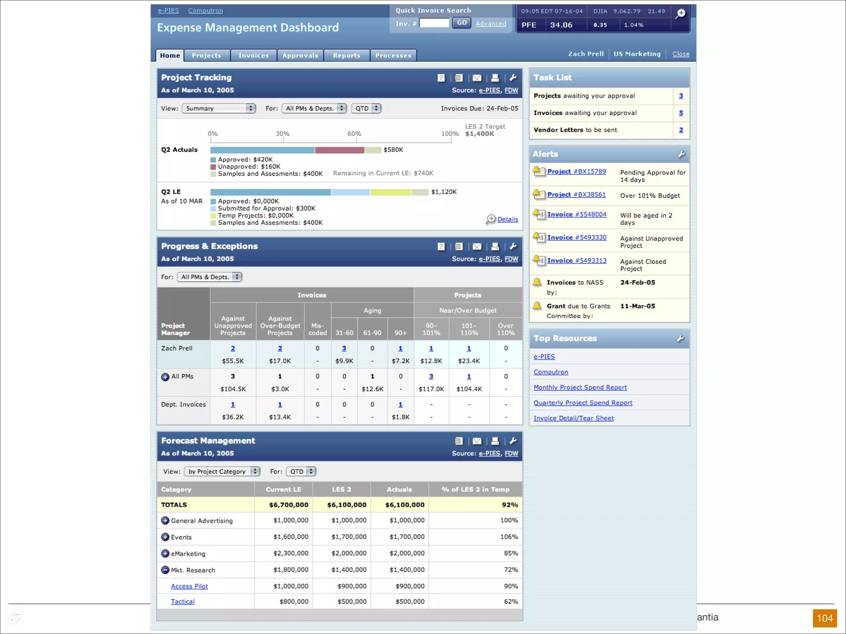Viewport: 846px width, 634px height.
Task: Expand the All PMs row
Action: tap(165, 377)
